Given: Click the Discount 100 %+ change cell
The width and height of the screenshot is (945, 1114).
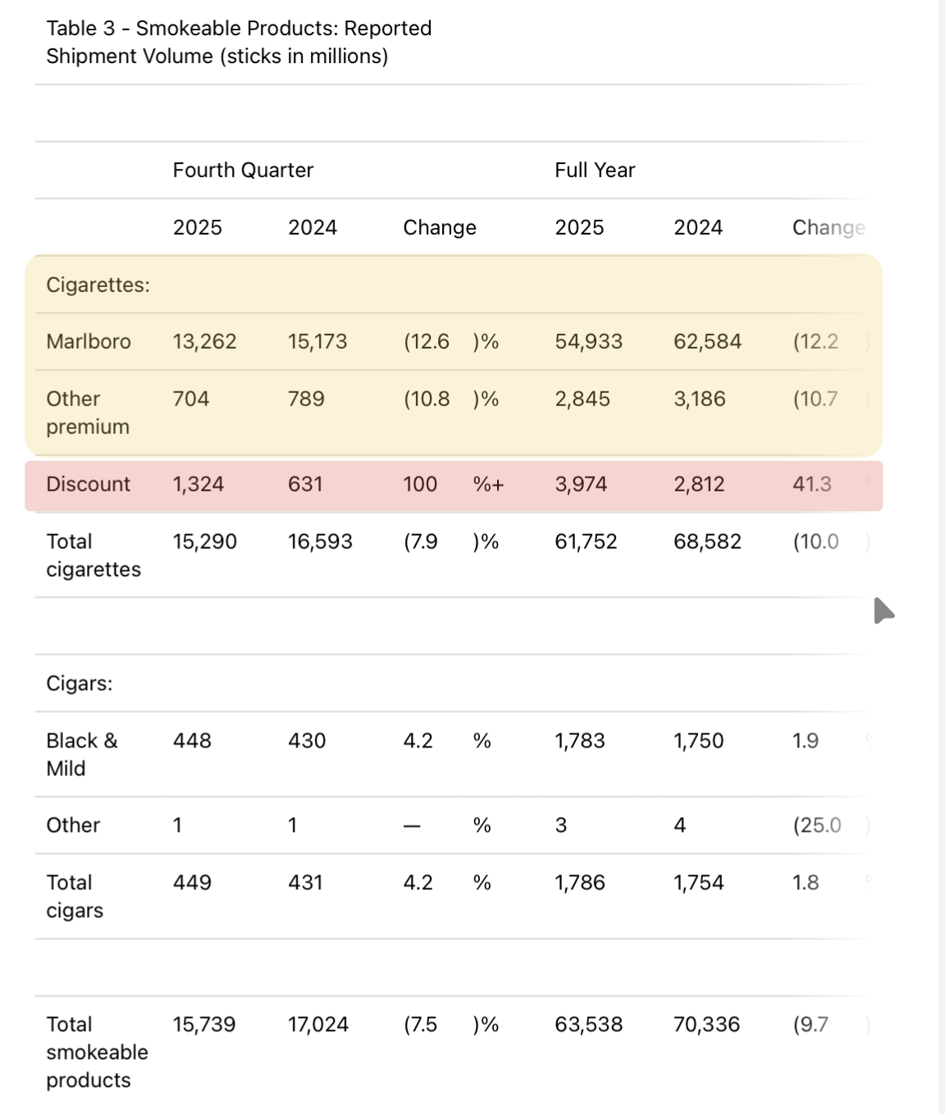Looking at the screenshot, I should click(454, 484).
